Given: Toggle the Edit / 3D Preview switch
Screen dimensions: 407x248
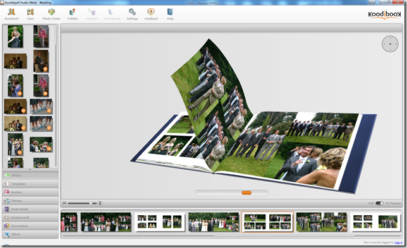Looking at the screenshot, I should [x=379, y=203].
